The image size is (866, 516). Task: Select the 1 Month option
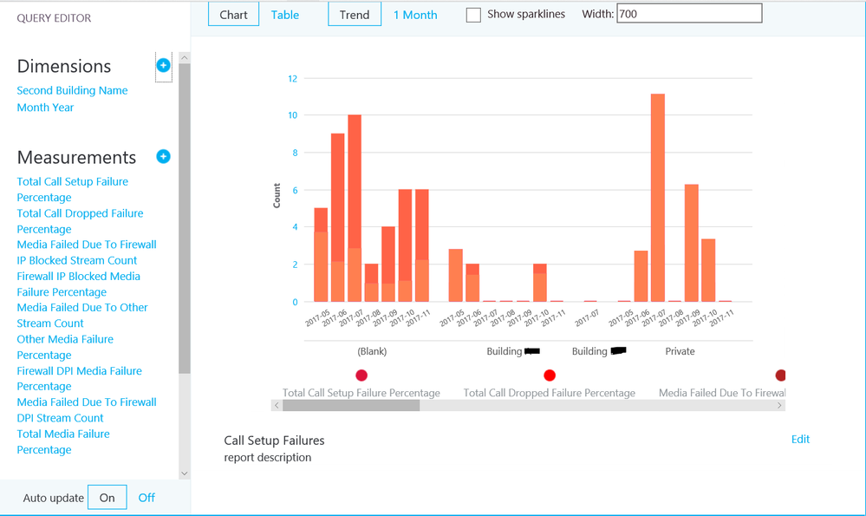coord(415,15)
